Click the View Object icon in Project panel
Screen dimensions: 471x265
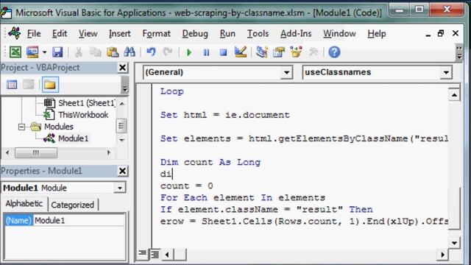click(x=29, y=85)
